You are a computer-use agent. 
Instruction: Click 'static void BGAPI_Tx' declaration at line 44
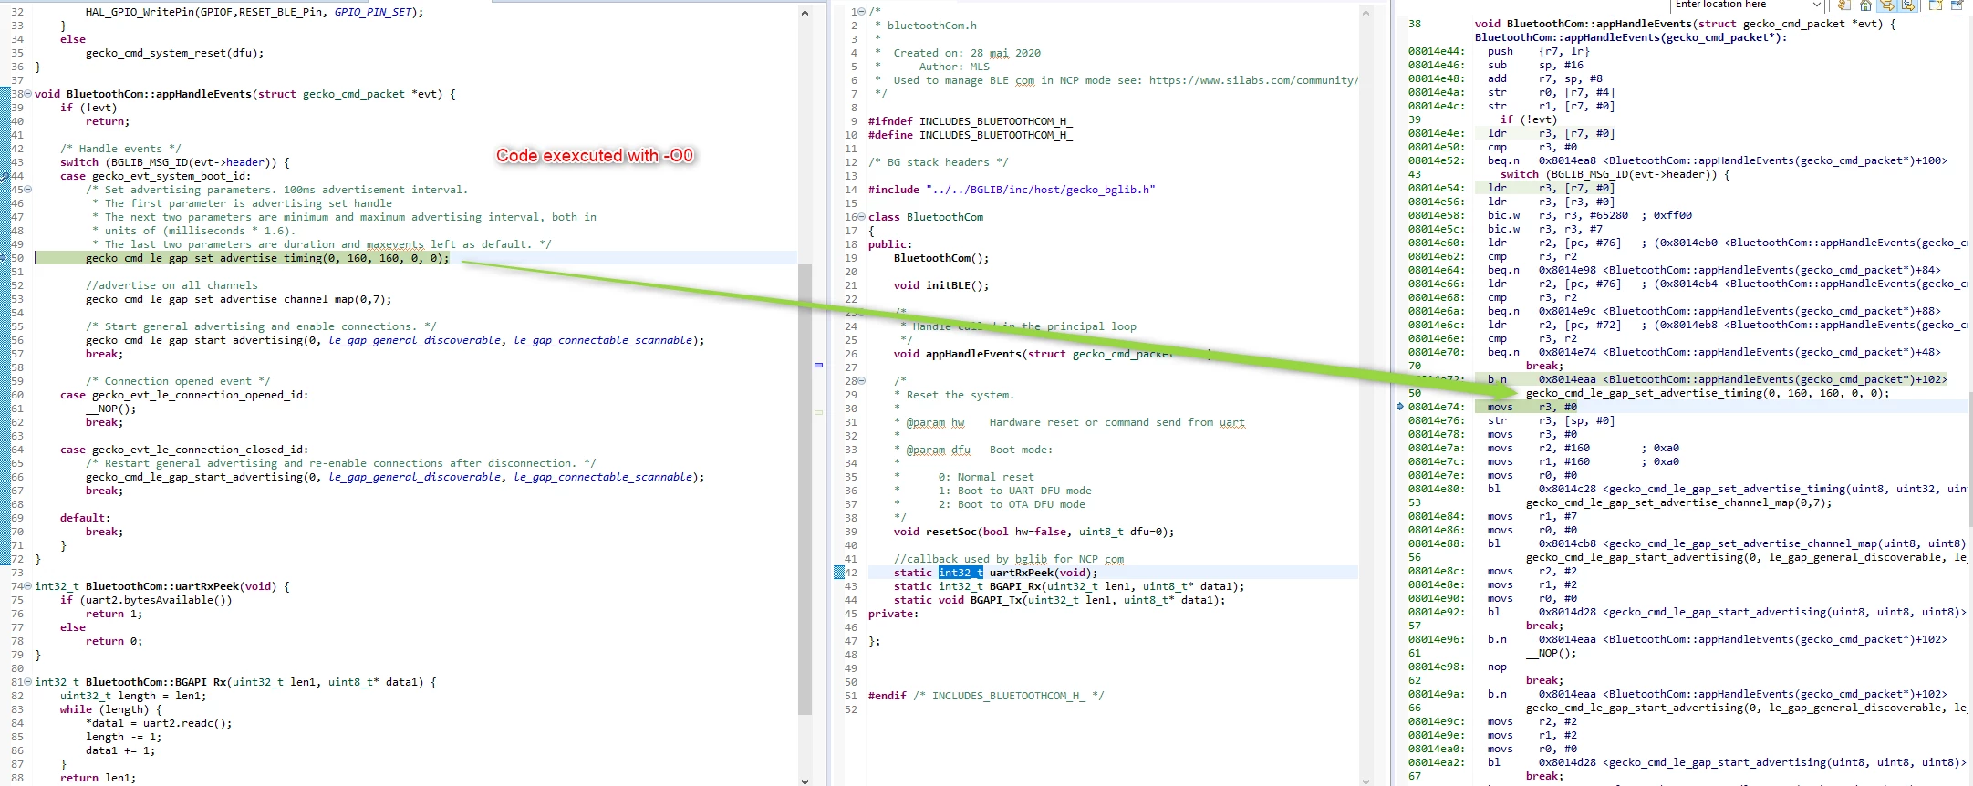point(1059,600)
